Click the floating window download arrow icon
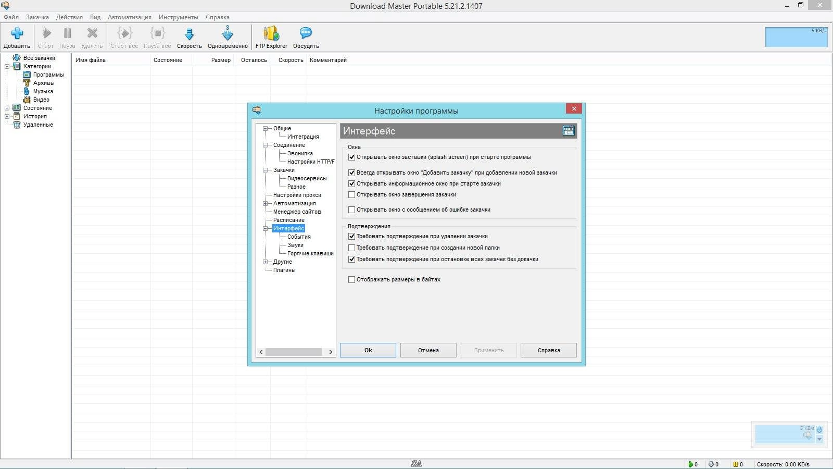 click(819, 430)
